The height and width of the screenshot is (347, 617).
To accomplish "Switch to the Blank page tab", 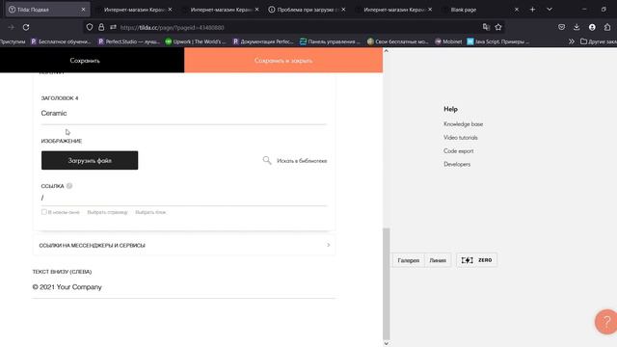I will (x=480, y=10).
